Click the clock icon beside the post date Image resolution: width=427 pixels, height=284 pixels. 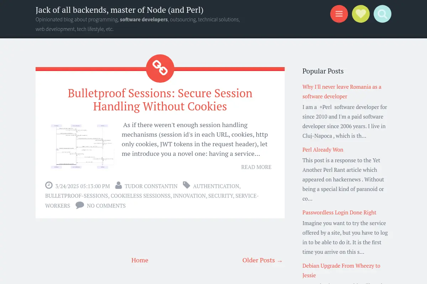[x=49, y=185]
